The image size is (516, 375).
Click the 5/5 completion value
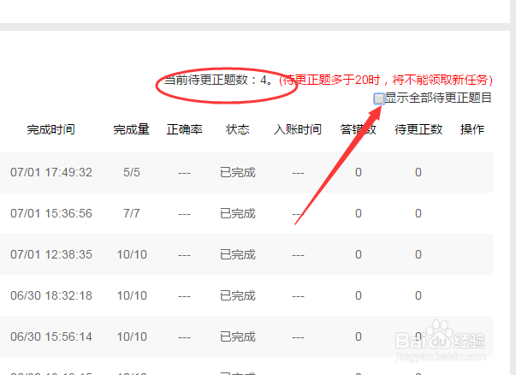[x=132, y=172]
